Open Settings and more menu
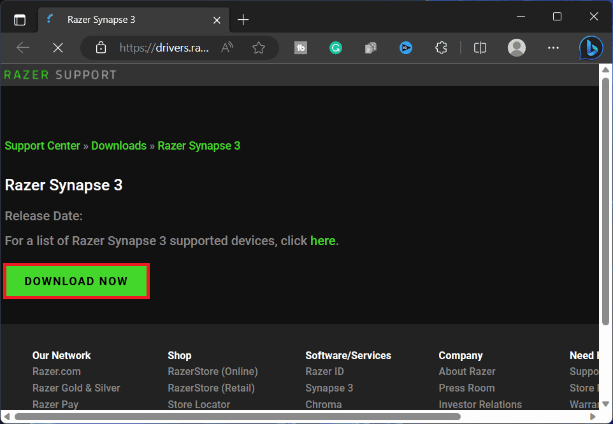The height and width of the screenshot is (424, 613). point(553,48)
